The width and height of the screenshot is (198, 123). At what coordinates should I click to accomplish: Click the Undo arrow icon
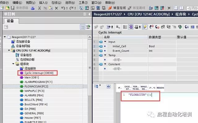[x=63, y=8]
